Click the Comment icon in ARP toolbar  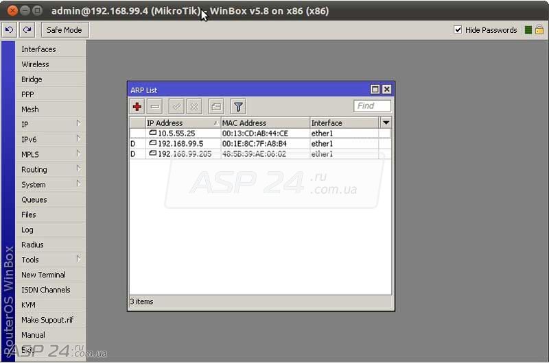215,106
